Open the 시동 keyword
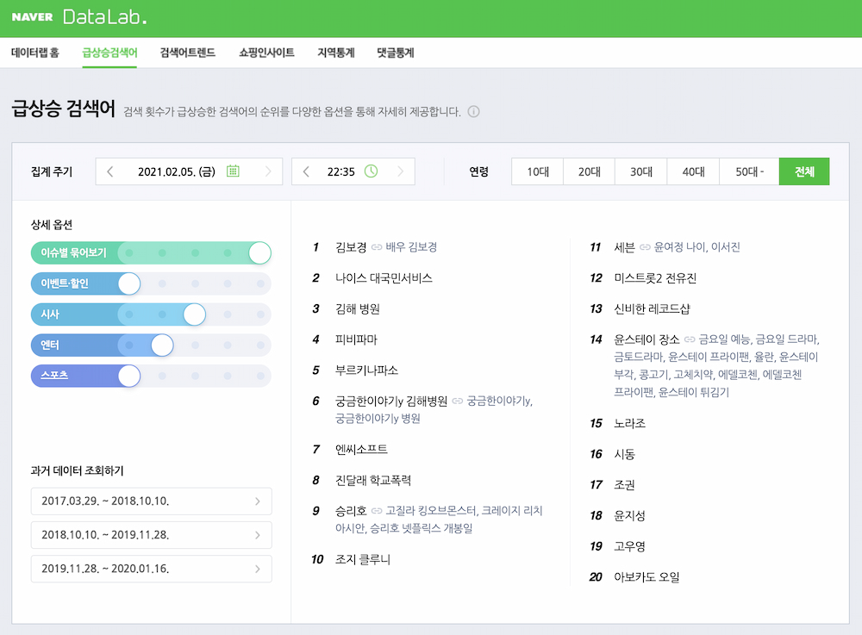 point(624,454)
